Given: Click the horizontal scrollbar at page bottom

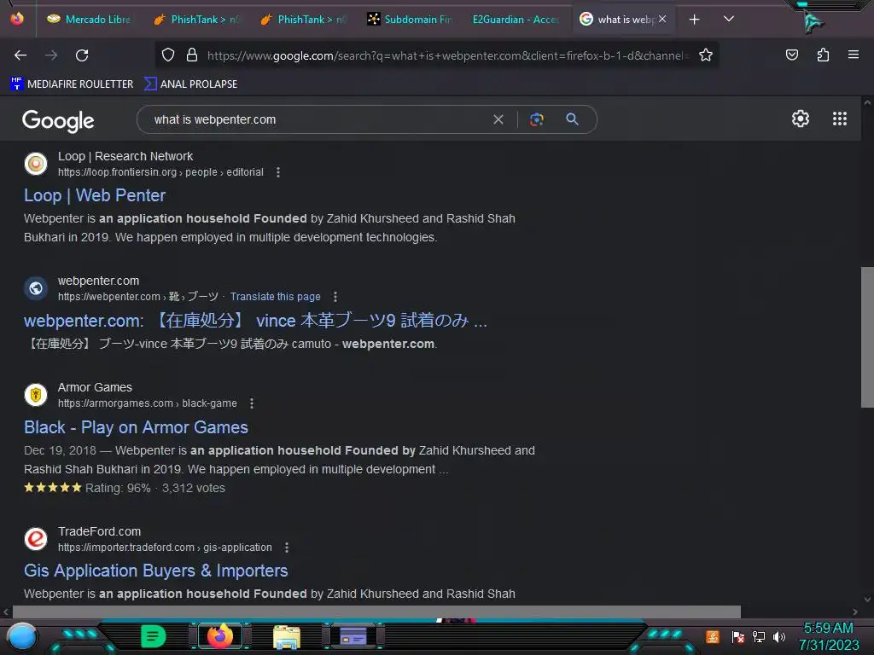Looking at the screenshot, I should [376, 612].
